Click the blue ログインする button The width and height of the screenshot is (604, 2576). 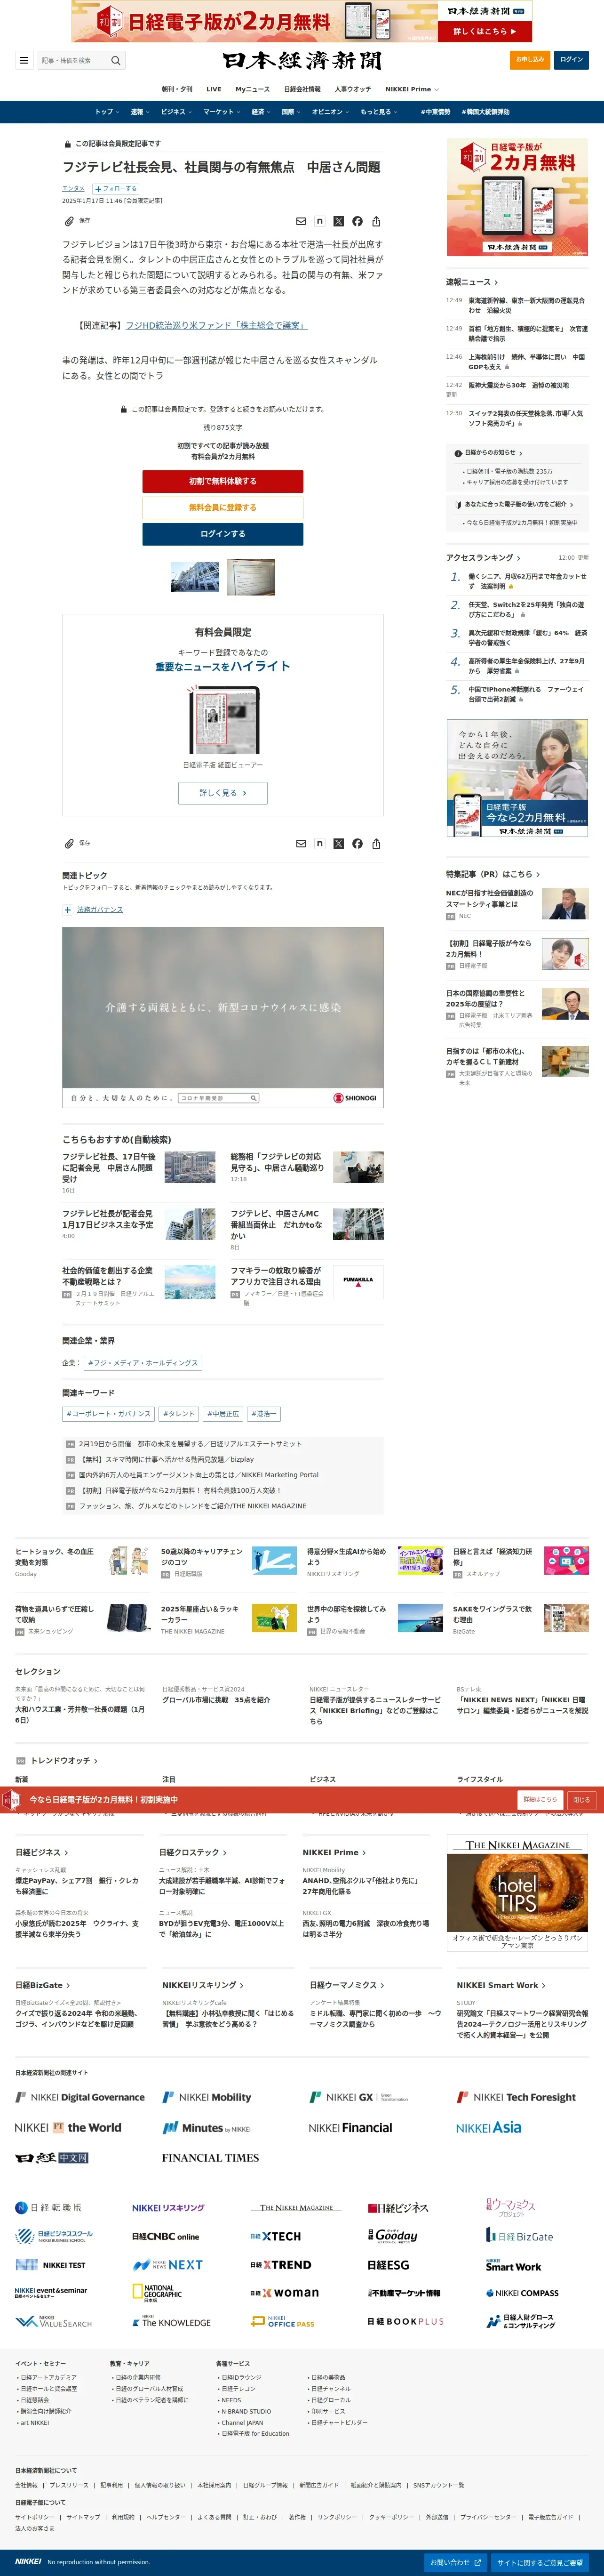point(223,534)
